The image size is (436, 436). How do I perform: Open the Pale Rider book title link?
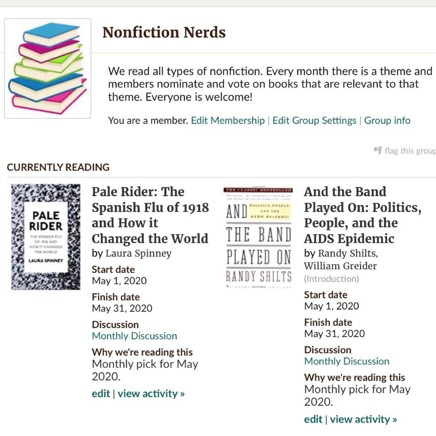(x=150, y=215)
